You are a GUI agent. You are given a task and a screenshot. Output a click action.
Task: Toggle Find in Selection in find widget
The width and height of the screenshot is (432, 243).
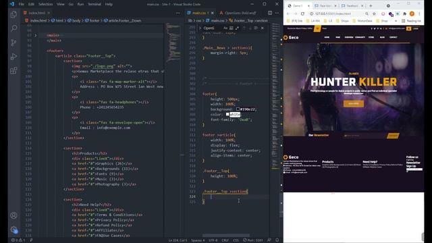coord(256,28)
